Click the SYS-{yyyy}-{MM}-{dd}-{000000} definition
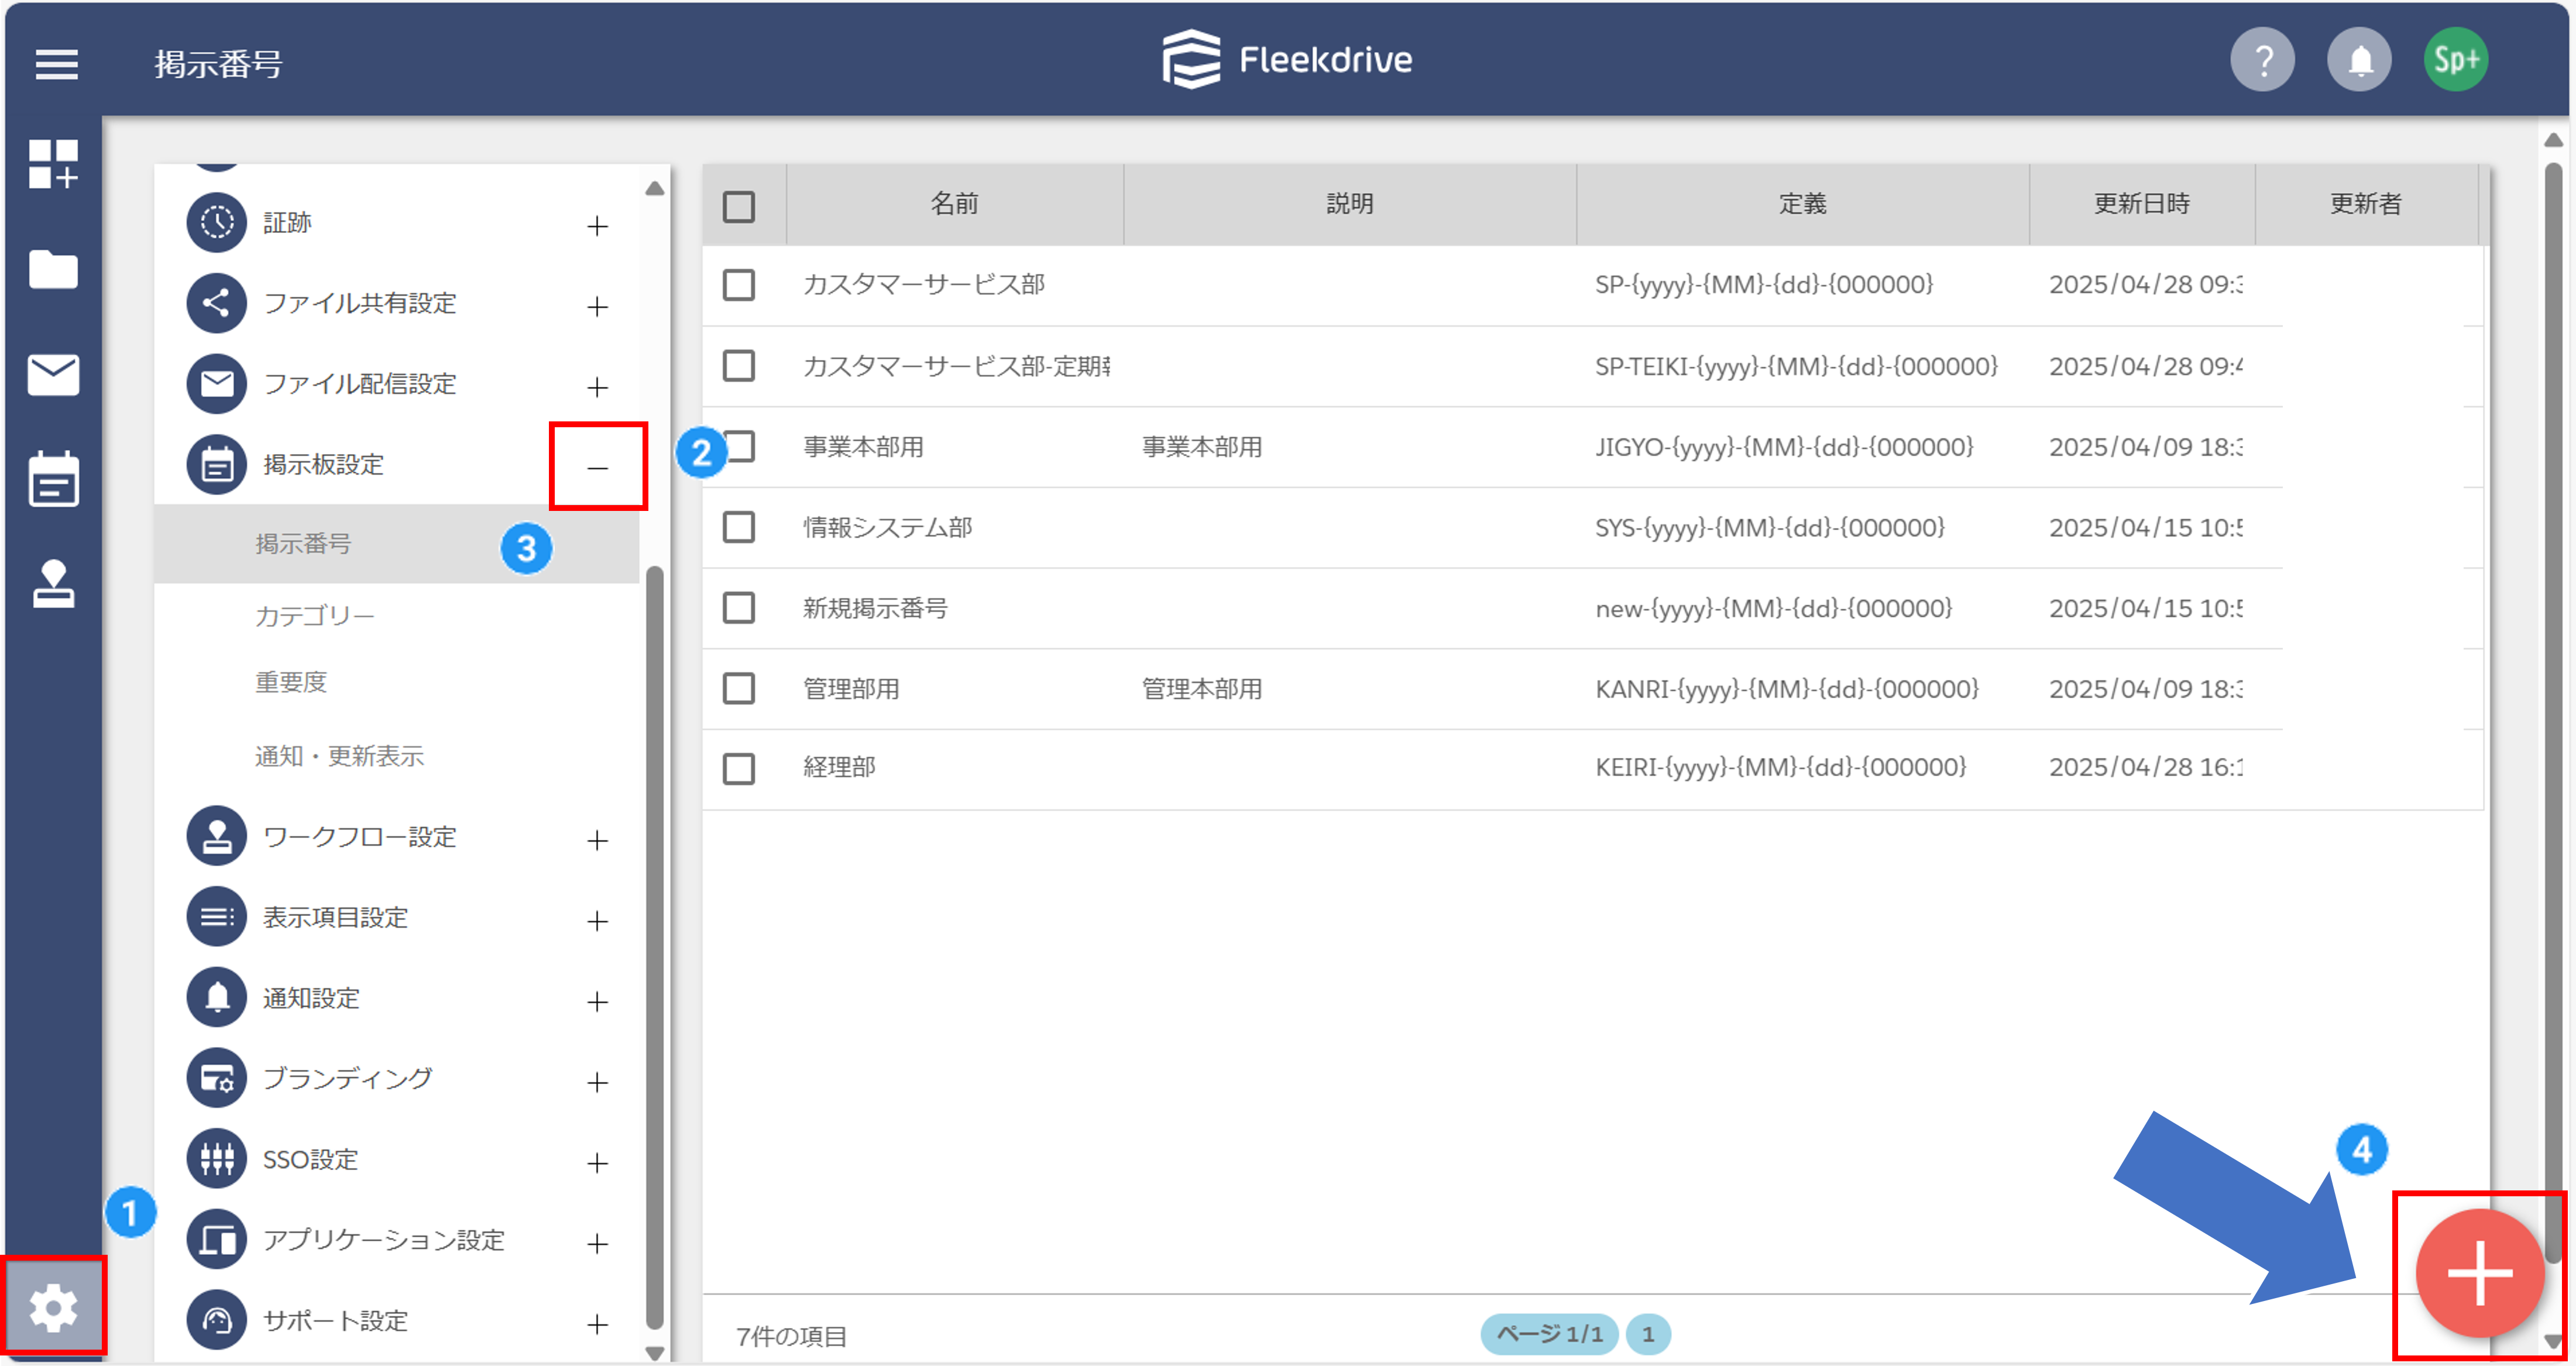Screen dimensions: 2576x1366 click(1770, 528)
